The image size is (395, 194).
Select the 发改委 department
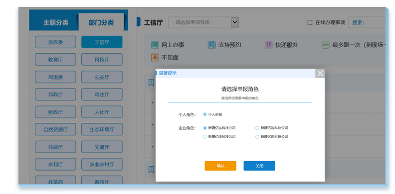[x=55, y=42]
